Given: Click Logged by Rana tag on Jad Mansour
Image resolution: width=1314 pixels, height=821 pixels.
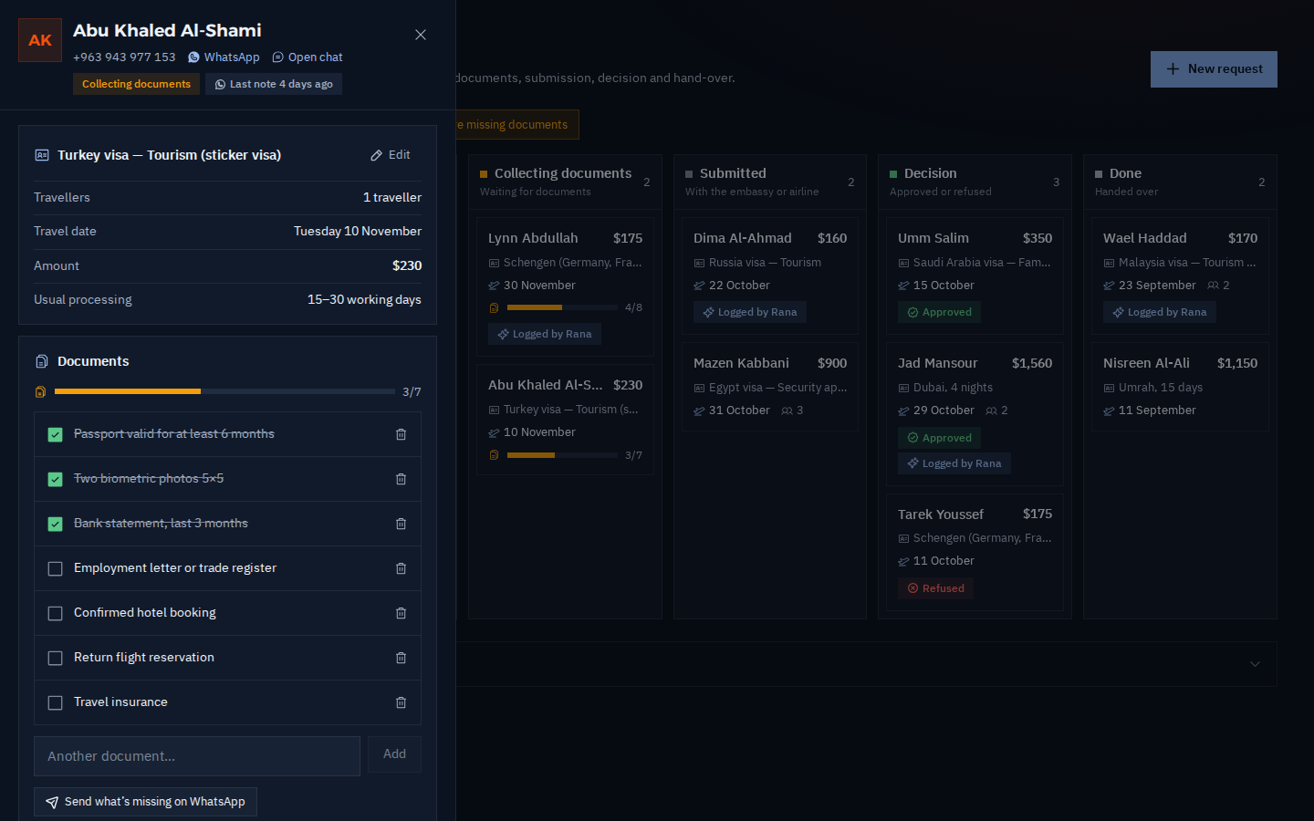Looking at the screenshot, I should coord(954,463).
